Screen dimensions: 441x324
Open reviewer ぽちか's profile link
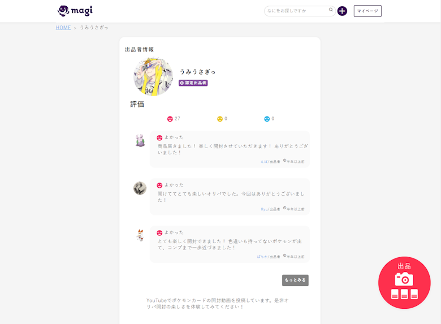tap(262, 257)
